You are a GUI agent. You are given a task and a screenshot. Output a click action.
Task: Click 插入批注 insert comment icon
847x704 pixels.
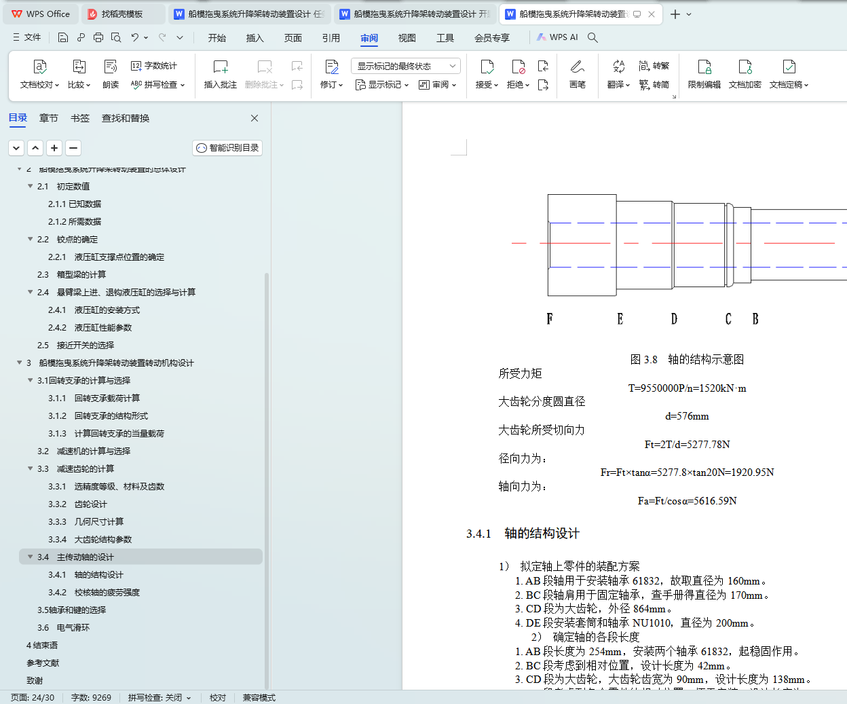pos(221,67)
